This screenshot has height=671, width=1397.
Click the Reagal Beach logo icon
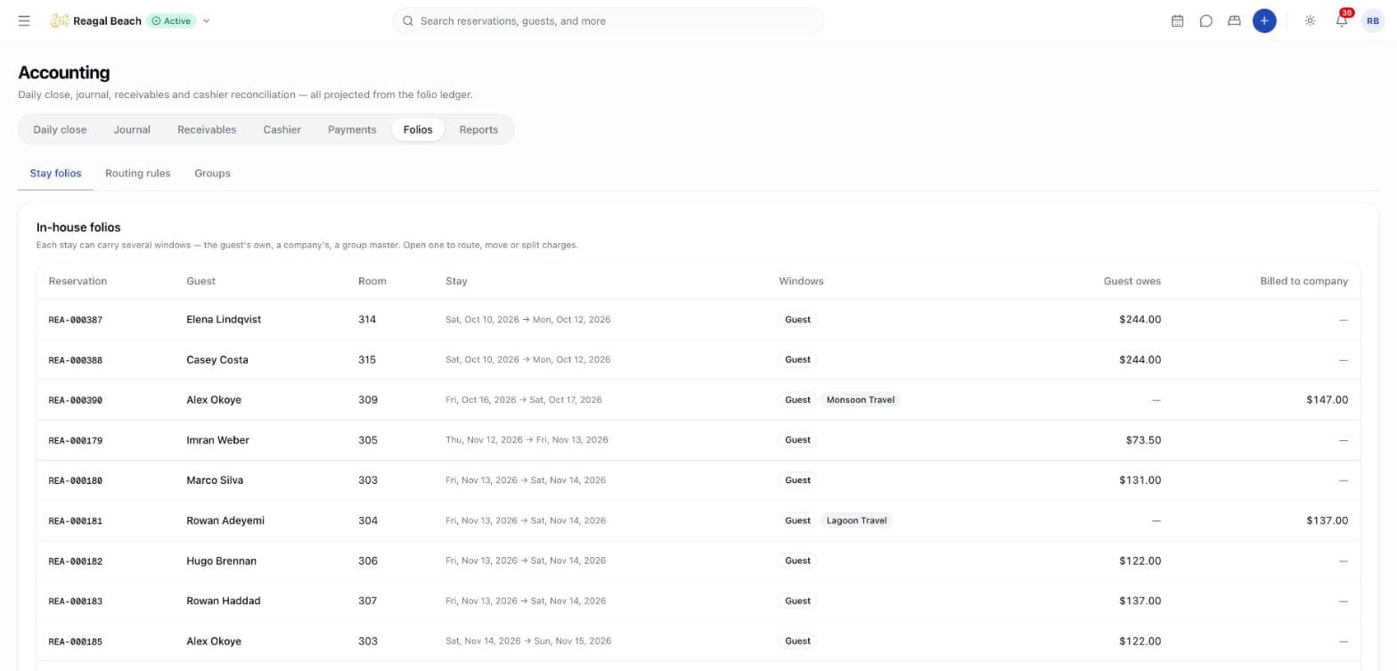click(x=60, y=20)
